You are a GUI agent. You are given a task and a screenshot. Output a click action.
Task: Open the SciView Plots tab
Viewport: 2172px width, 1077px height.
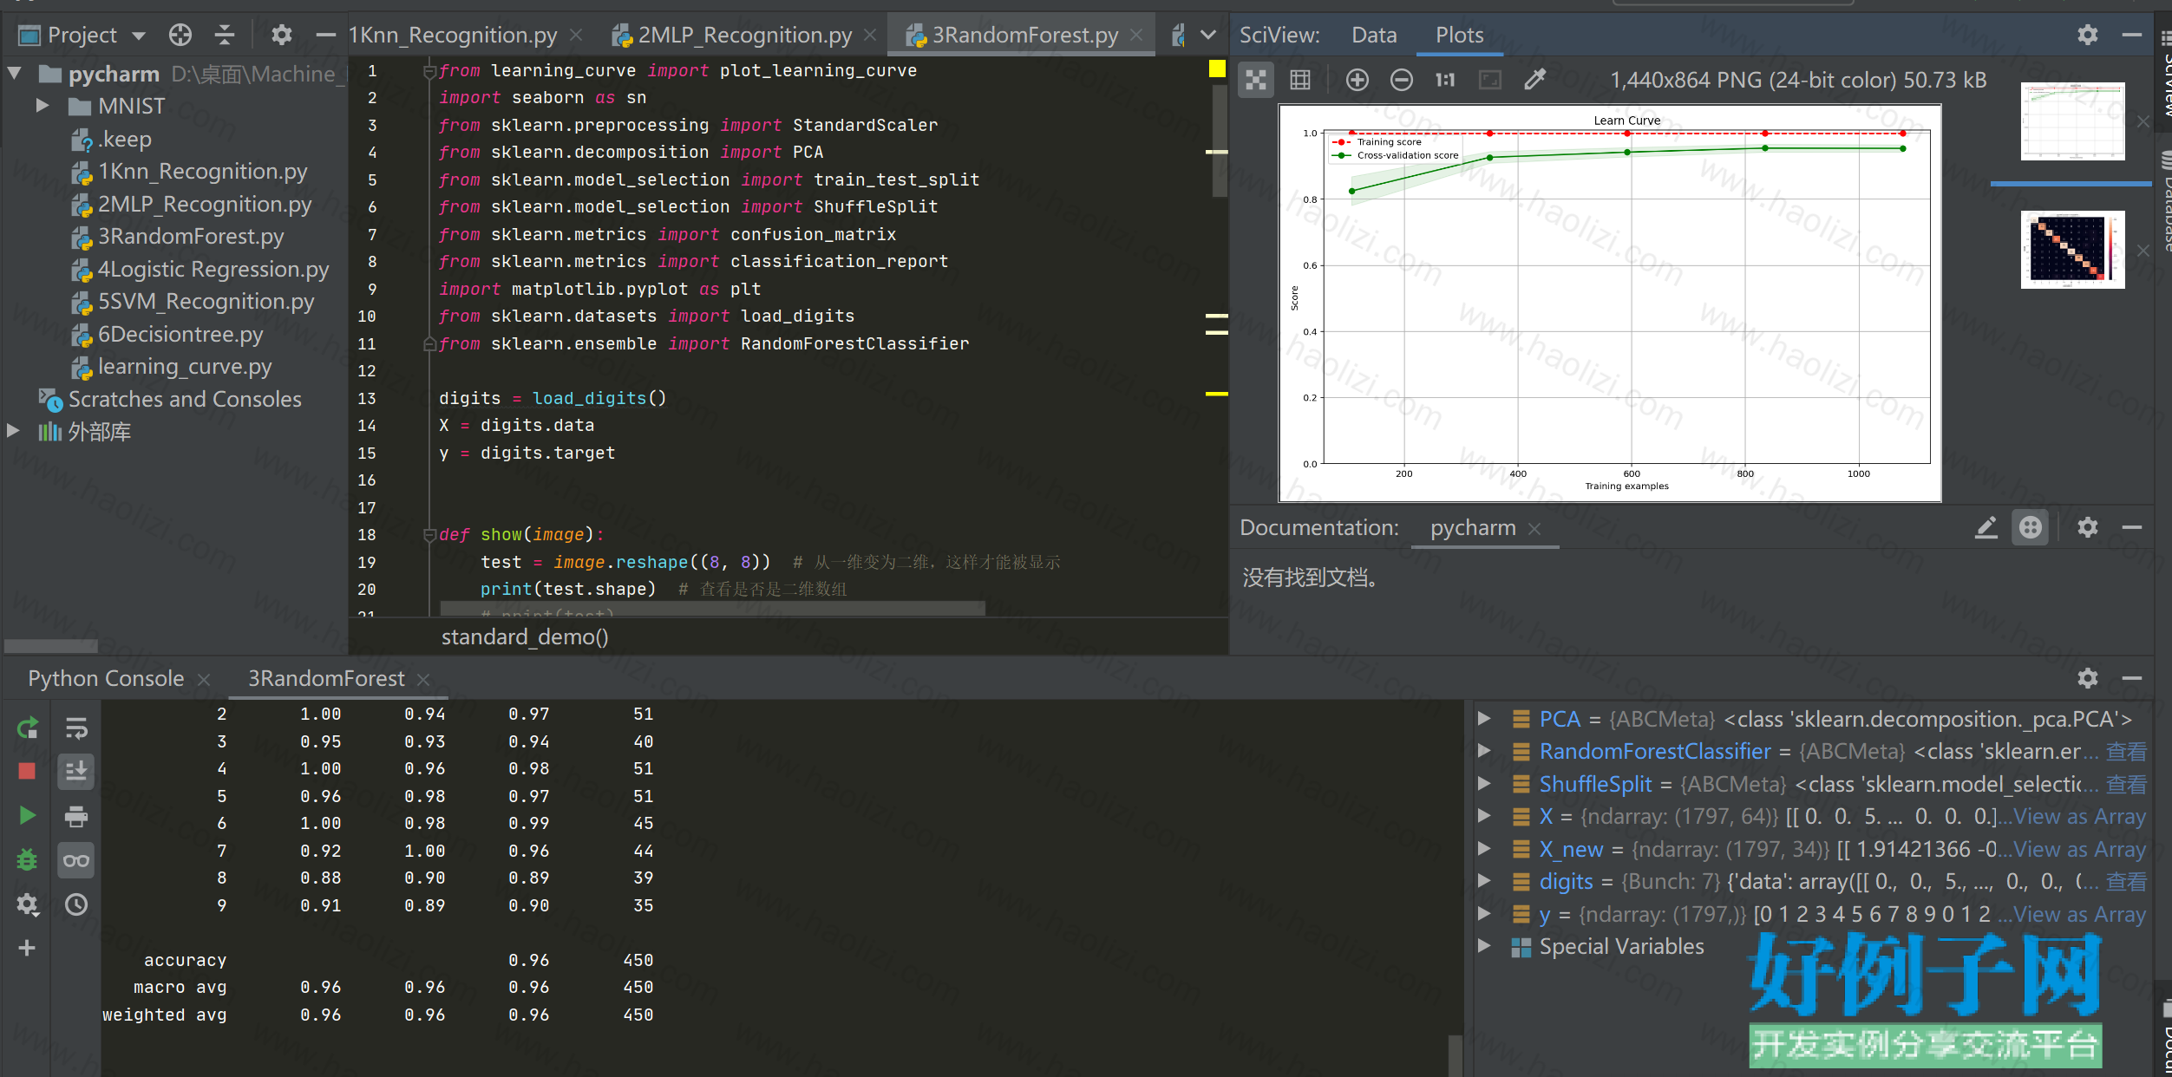[x=1459, y=35]
